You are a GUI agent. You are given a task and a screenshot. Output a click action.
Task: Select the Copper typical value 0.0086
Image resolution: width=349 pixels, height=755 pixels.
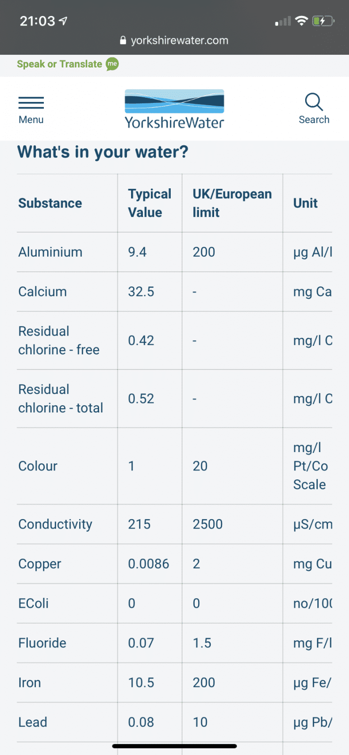coord(149,564)
